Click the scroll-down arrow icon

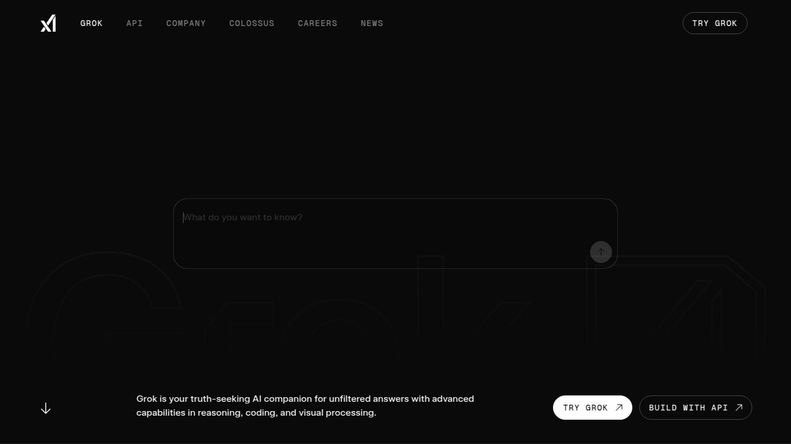(46, 408)
